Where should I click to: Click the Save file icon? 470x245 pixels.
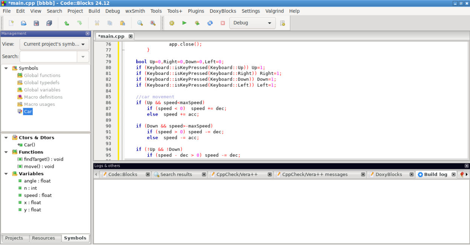(36, 23)
